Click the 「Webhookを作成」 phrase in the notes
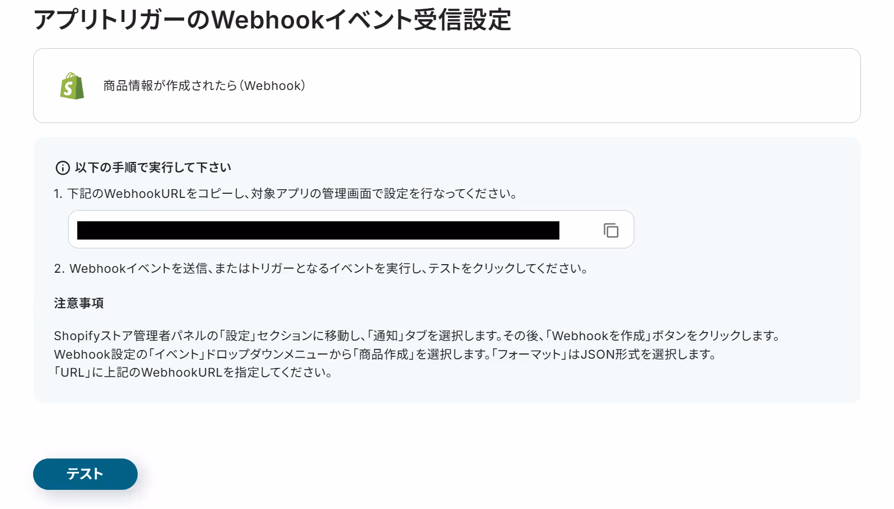 click(598, 336)
